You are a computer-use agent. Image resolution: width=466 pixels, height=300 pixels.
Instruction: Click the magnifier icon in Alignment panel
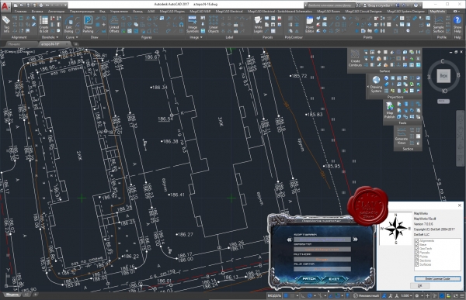click(x=34, y=19)
